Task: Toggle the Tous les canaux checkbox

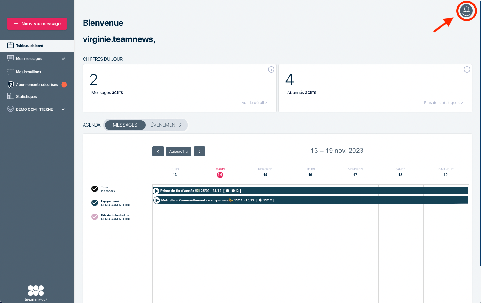Action: 95,189
